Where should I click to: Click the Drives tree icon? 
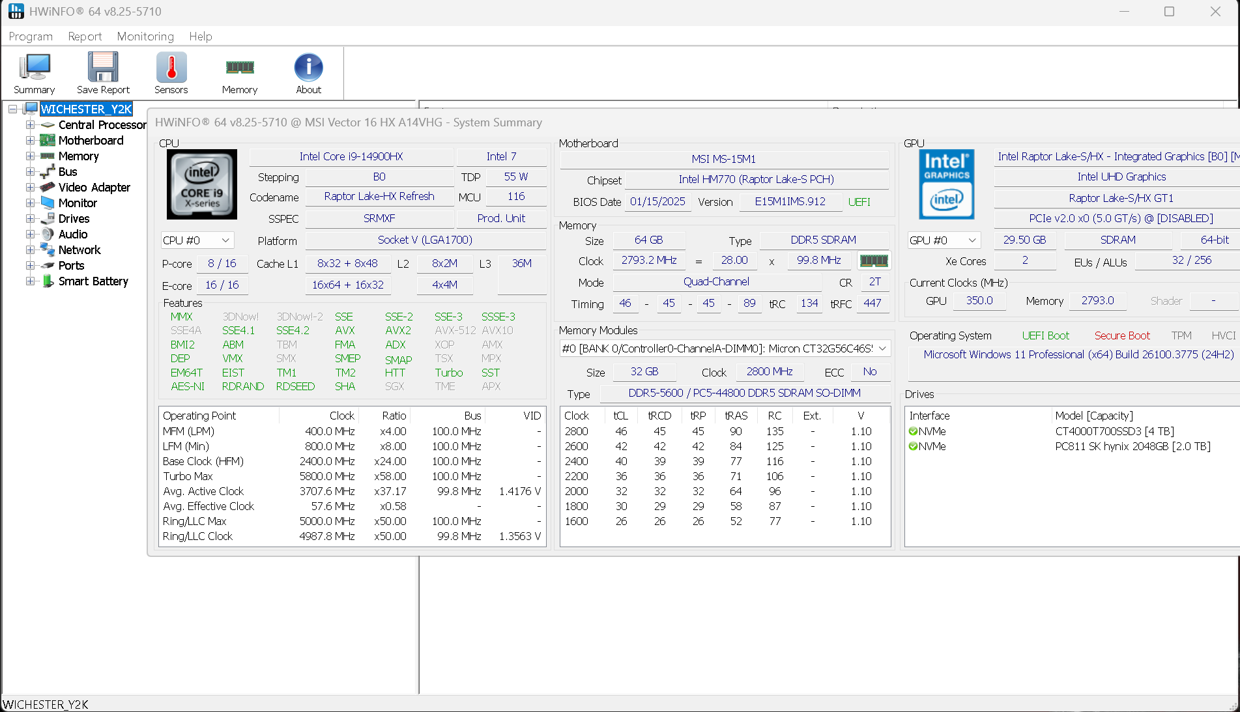(48, 219)
